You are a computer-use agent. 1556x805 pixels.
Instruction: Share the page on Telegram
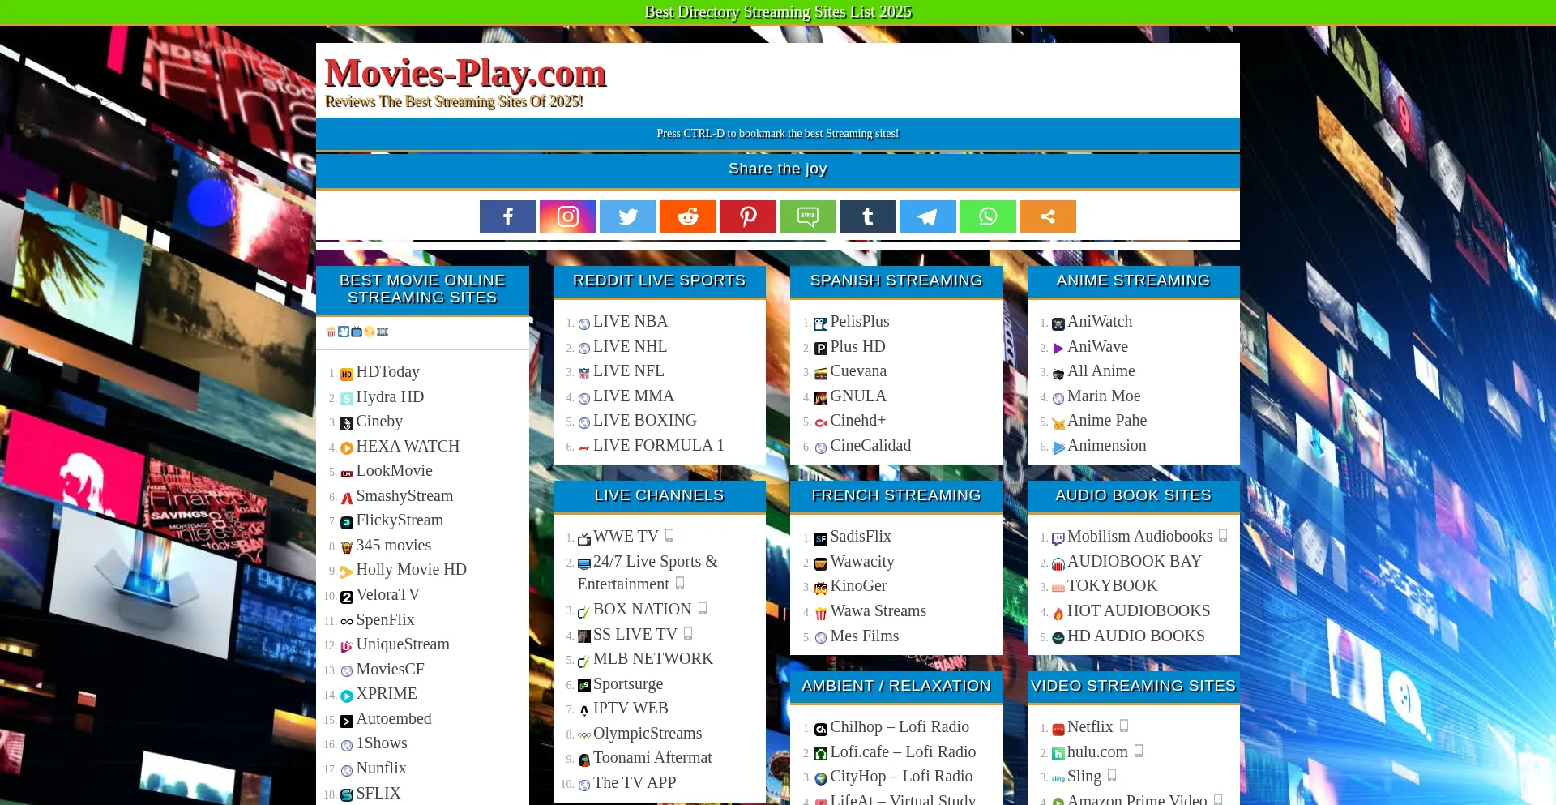point(928,216)
